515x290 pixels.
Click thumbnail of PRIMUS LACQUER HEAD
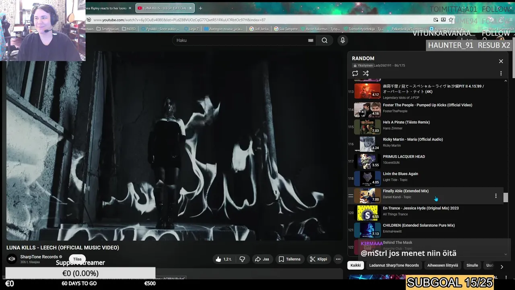point(367,161)
